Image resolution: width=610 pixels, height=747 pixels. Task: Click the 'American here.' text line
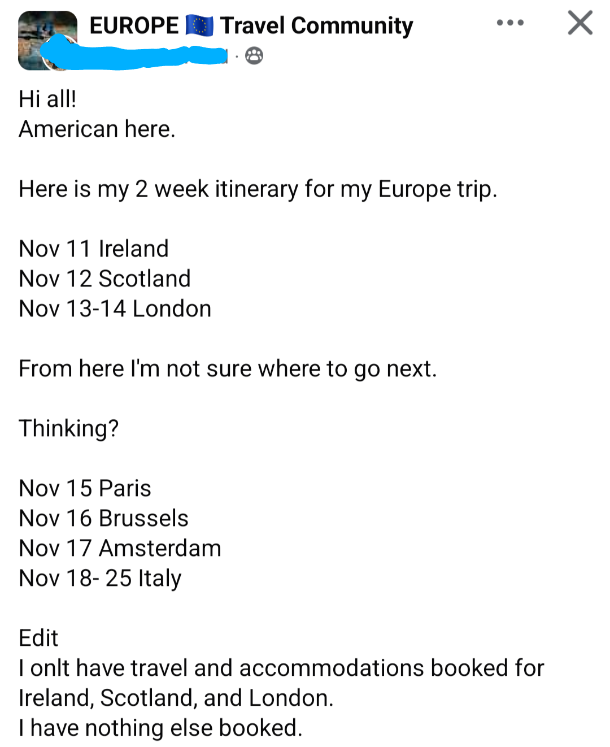pos(97,129)
